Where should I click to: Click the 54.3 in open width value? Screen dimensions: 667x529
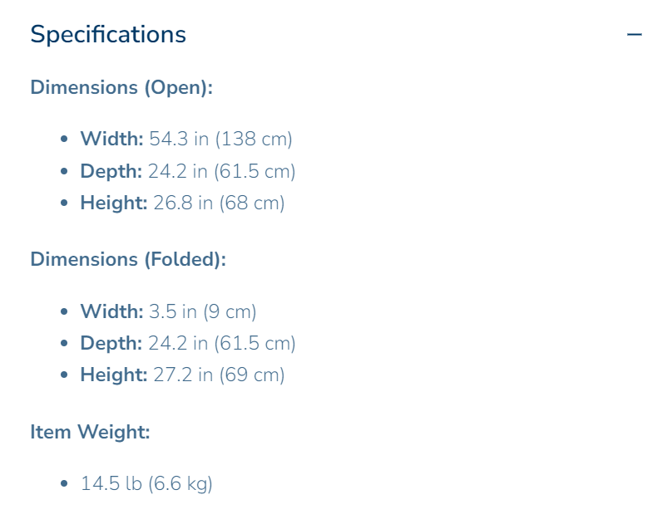click(x=179, y=139)
